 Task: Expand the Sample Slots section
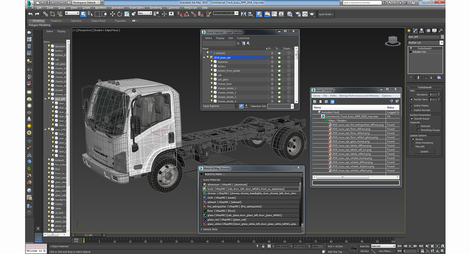(201, 229)
